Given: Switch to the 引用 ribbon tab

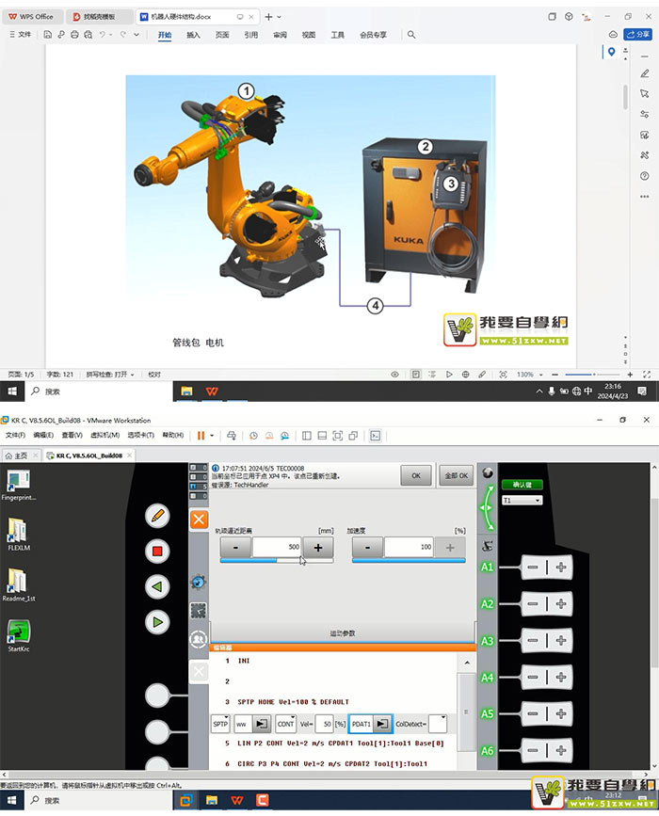Looking at the screenshot, I should pyautogui.click(x=251, y=34).
